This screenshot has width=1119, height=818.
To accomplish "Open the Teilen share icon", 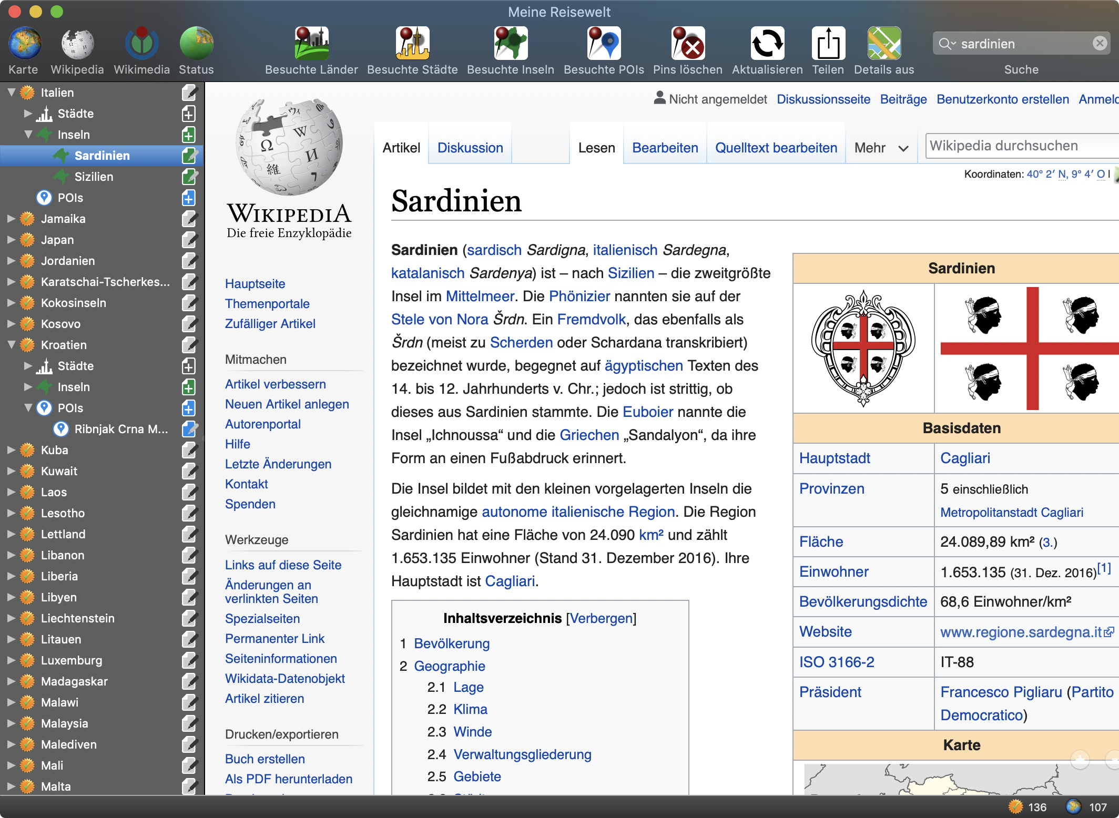I will coord(828,43).
